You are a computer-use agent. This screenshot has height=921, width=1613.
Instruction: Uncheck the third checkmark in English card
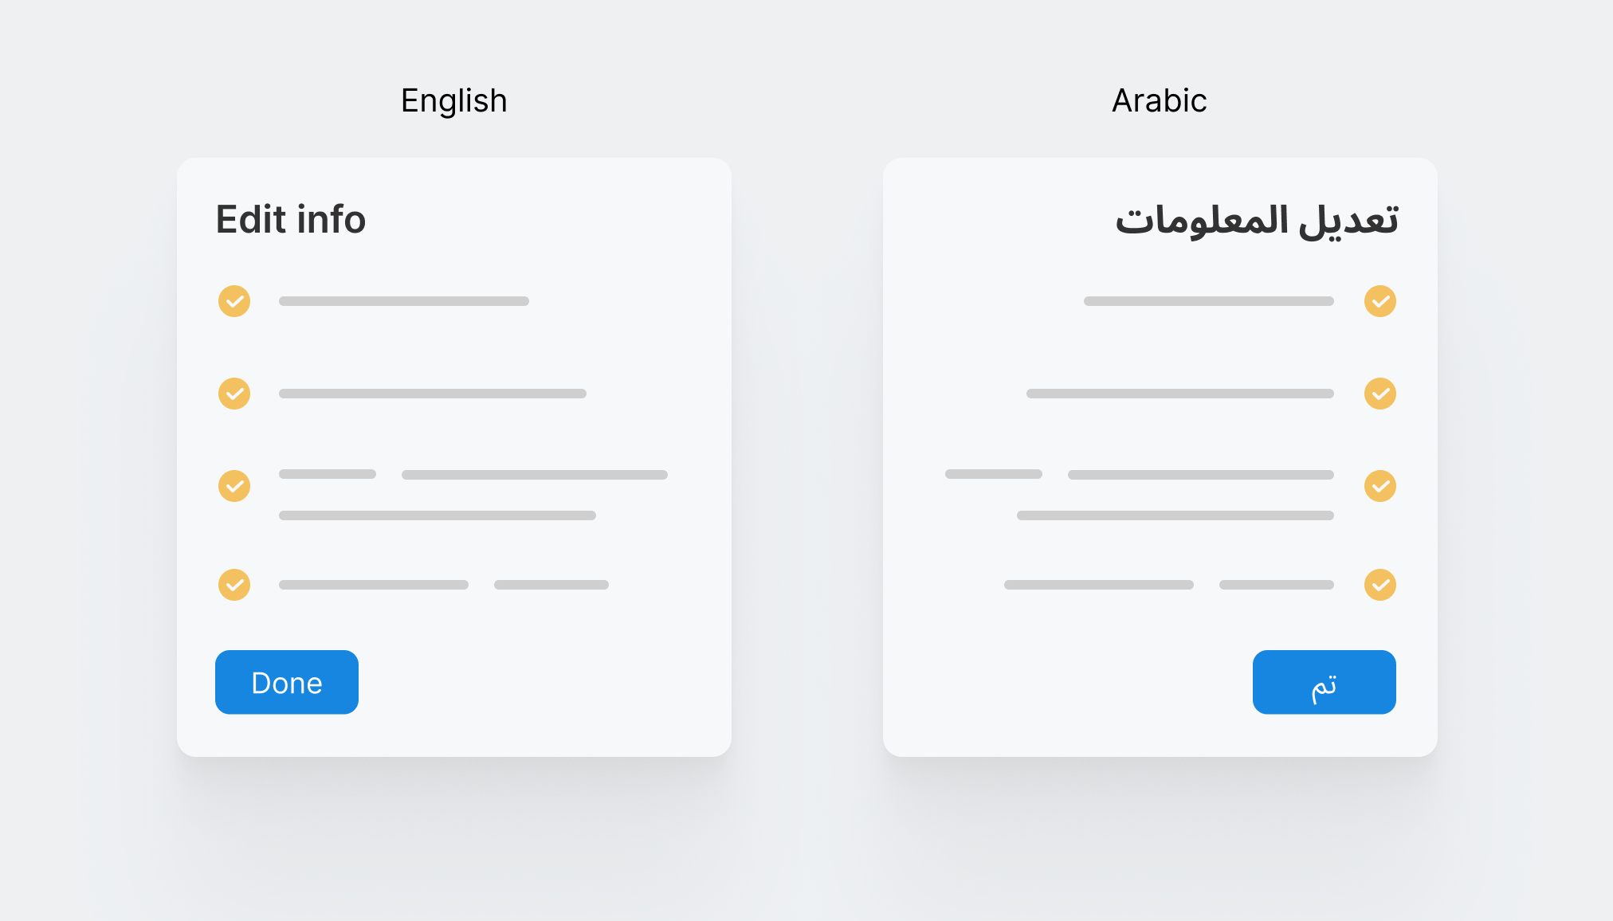(x=234, y=486)
